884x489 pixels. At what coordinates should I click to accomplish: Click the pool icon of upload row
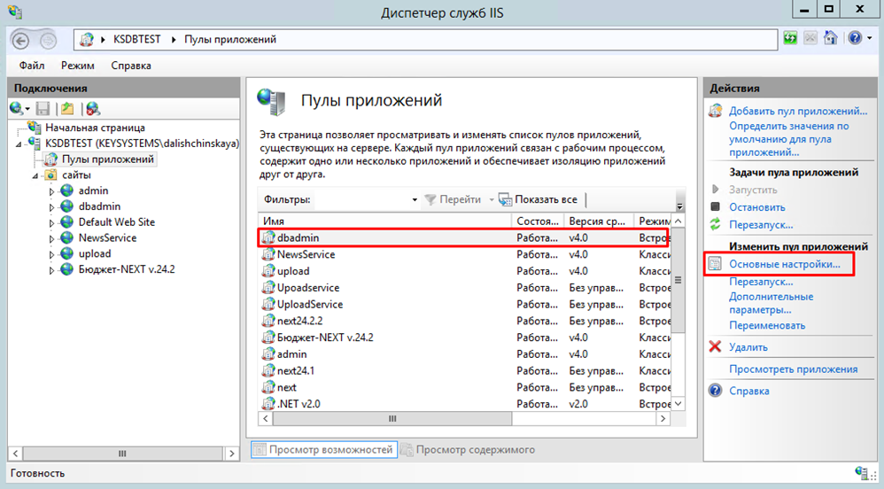tap(268, 271)
